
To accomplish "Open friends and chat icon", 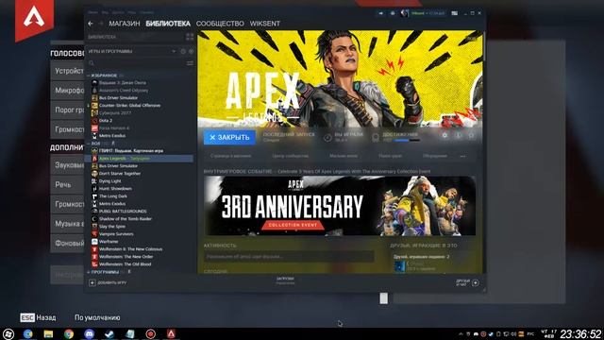I will click(x=476, y=283).
